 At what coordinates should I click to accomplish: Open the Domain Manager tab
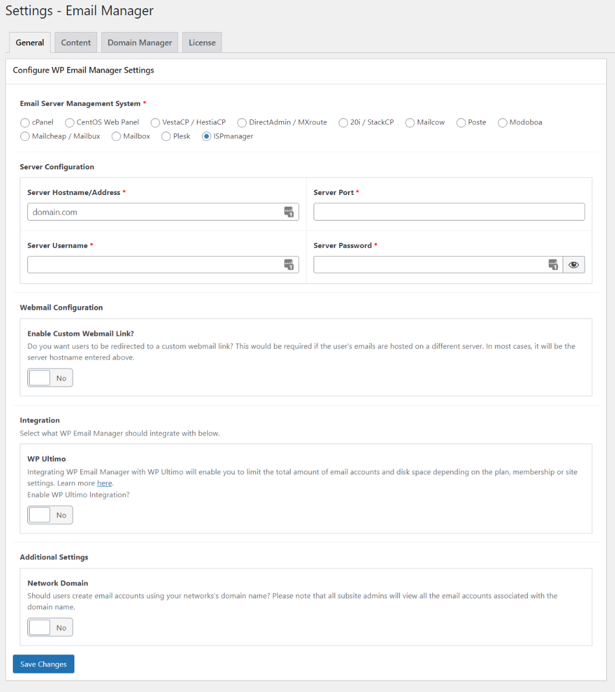pyautogui.click(x=140, y=42)
